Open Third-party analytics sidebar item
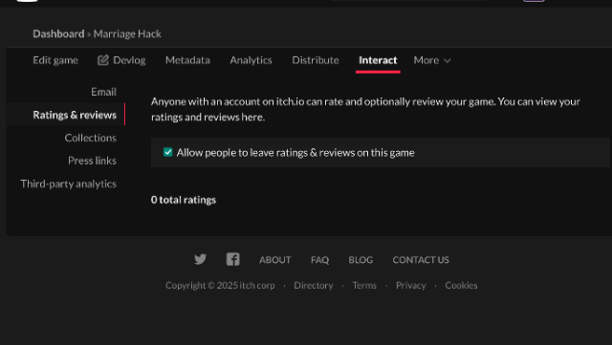Image resolution: width=612 pixels, height=345 pixels. 68,183
